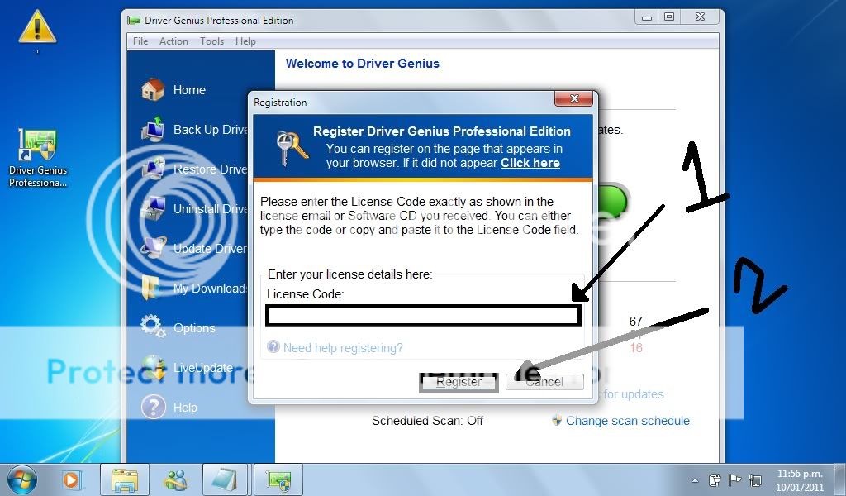Open the Windows Start orb
This screenshot has height=496, width=846.
(21, 479)
